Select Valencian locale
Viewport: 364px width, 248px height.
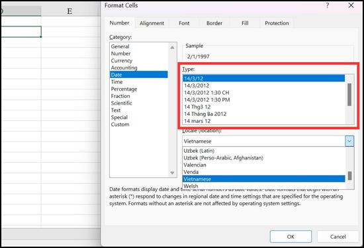coord(264,165)
